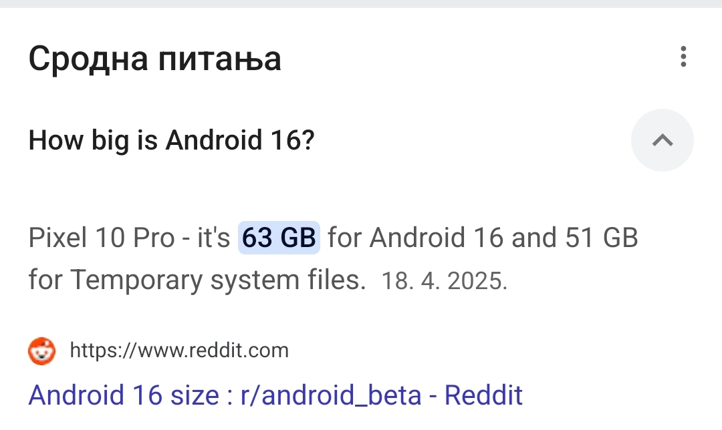Click the word "Сродна" in the heading
The image size is (722, 430).
[x=87, y=60]
